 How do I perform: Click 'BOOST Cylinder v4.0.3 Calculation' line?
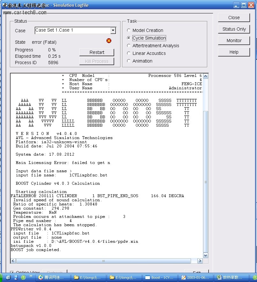coord(58,183)
